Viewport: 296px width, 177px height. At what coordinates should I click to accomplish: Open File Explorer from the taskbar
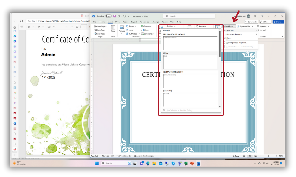click(154, 163)
